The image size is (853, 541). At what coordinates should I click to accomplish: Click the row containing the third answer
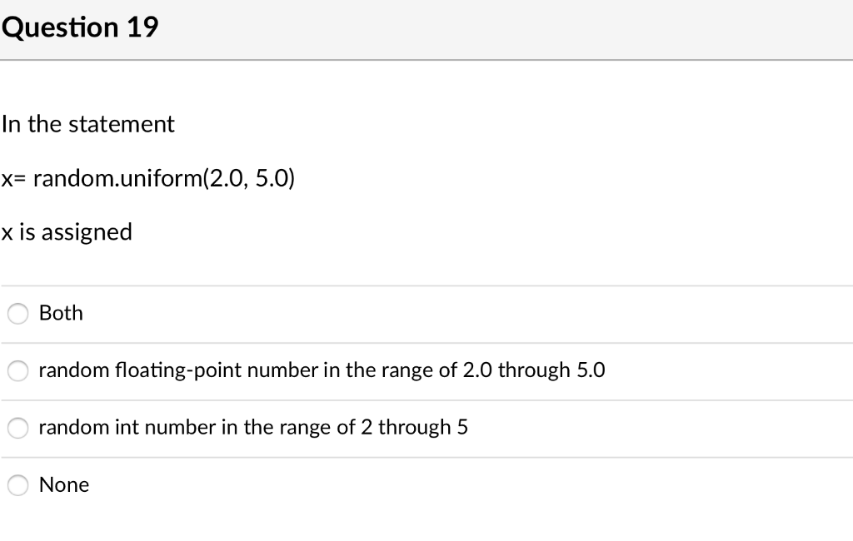click(x=417, y=427)
